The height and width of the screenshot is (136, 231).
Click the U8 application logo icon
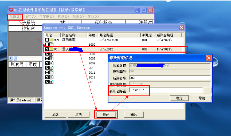click(11, 10)
